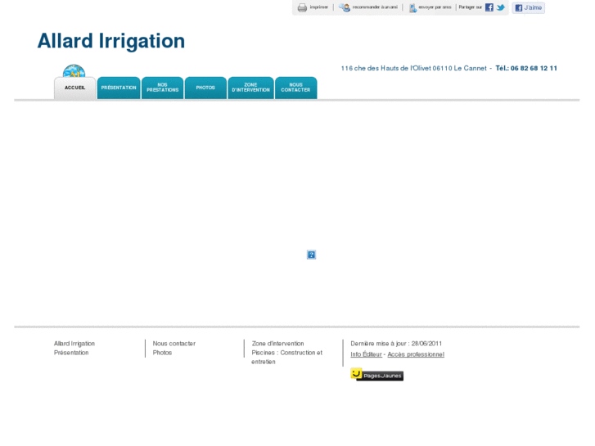Open footer link Zone d'intervention

(277, 344)
